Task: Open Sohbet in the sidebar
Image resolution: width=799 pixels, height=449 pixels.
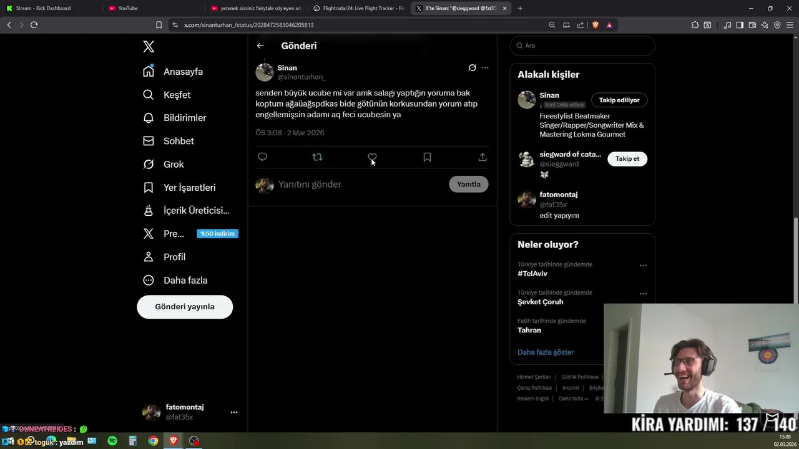Action: (x=169, y=141)
